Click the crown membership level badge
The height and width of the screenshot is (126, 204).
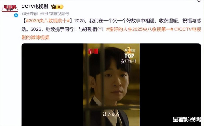coord(57,7)
